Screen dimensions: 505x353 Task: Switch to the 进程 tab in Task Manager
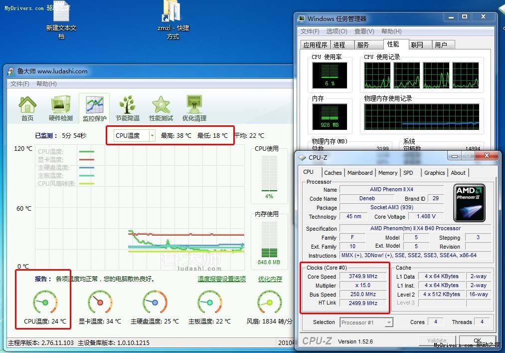[x=339, y=45]
